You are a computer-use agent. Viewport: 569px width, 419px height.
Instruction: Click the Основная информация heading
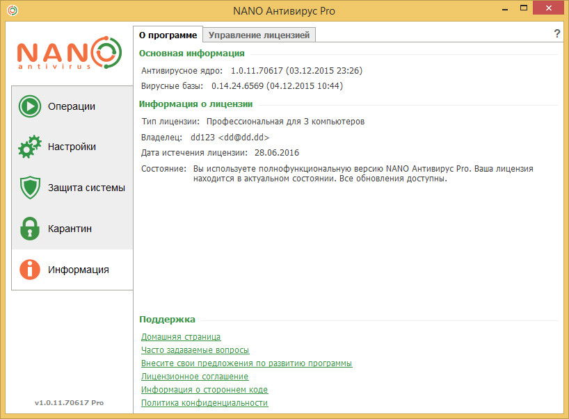(x=191, y=54)
